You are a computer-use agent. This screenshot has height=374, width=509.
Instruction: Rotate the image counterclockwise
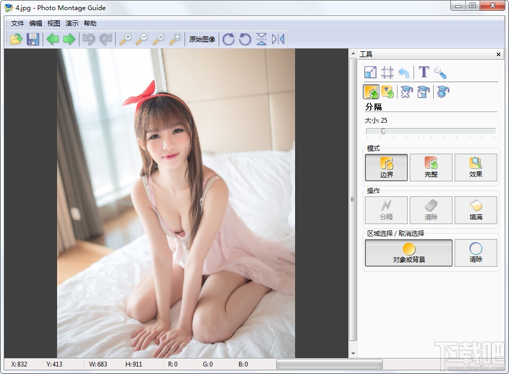click(245, 39)
